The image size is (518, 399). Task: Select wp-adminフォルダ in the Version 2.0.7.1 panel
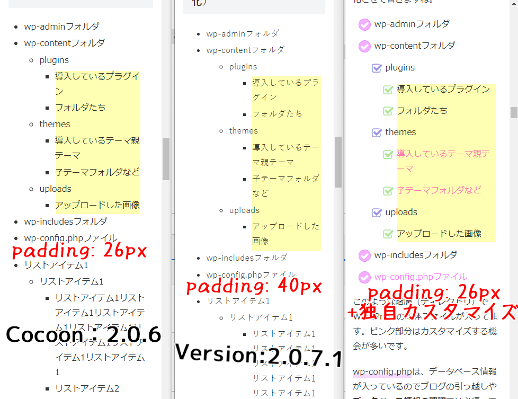pos(243,34)
